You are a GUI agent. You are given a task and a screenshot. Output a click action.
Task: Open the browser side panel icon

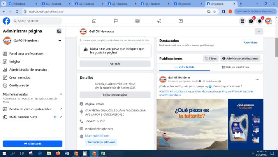coord(224,11)
